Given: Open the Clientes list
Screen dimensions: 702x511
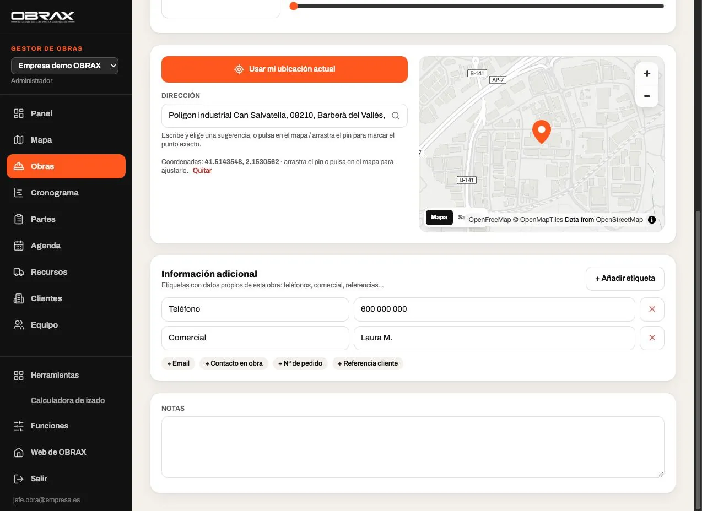Looking at the screenshot, I should (x=66, y=298).
